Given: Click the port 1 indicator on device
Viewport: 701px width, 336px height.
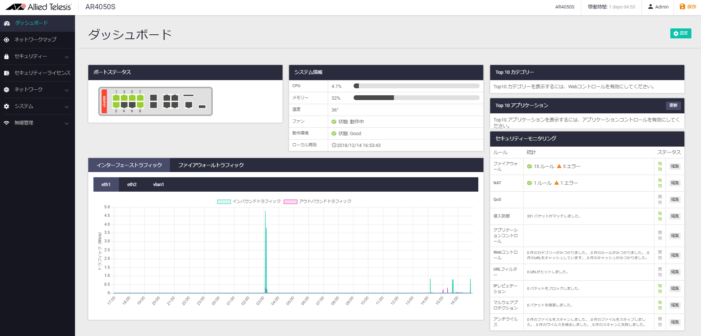Looking at the screenshot, I should coord(116,98).
